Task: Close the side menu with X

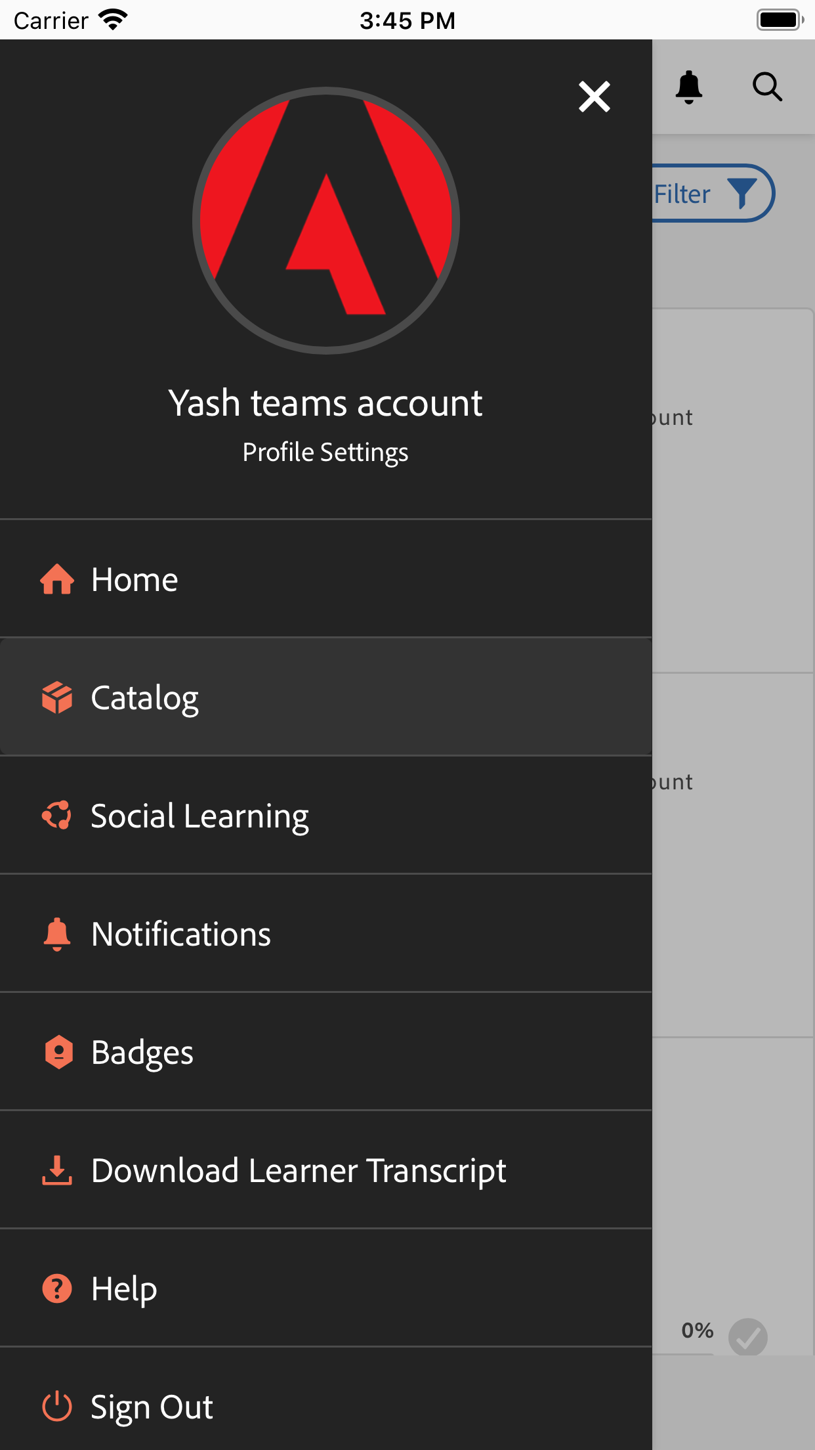Action: (x=595, y=97)
